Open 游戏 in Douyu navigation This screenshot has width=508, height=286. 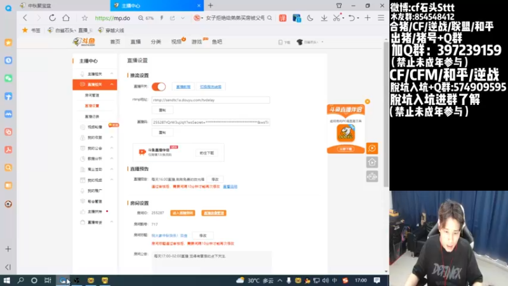tap(197, 42)
